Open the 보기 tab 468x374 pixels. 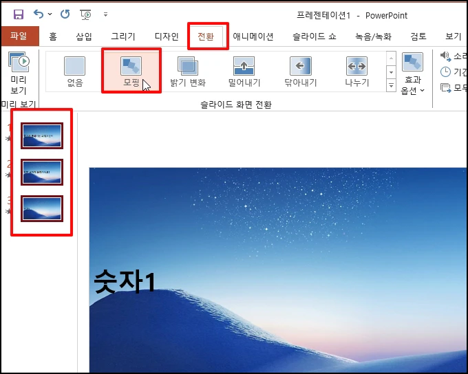pos(453,36)
